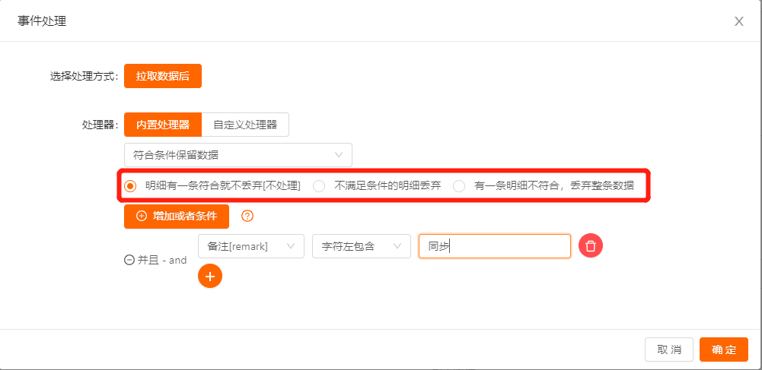Click the red trash delete icon
This screenshot has height=370, width=762.
[x=591, y=246]
